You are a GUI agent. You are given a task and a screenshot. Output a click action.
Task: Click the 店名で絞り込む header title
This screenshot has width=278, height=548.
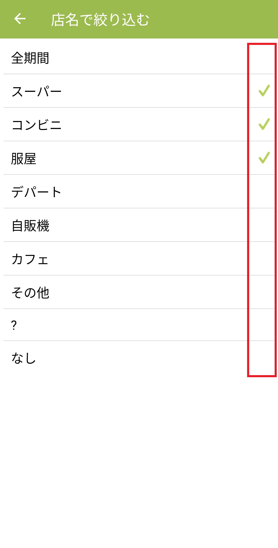[100, 20]
